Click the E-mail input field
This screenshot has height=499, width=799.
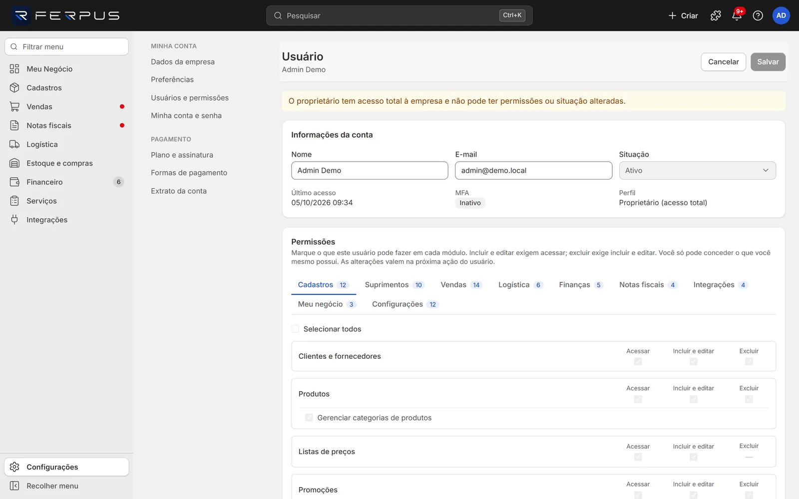pos(533,171)
